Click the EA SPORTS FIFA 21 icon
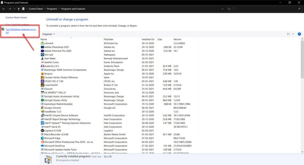The width and height of the screenshot is (304, 165). [42, 93]
